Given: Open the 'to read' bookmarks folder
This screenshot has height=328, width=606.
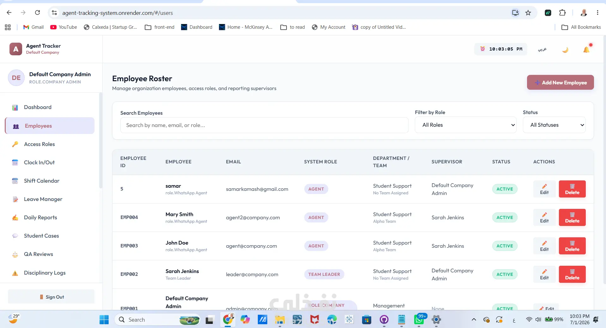Looking at the screenshot, I should point(293,27).
